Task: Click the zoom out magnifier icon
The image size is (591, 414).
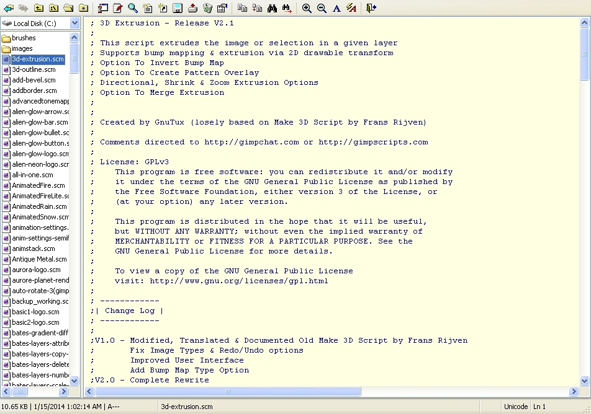Action: coord(322,8)
